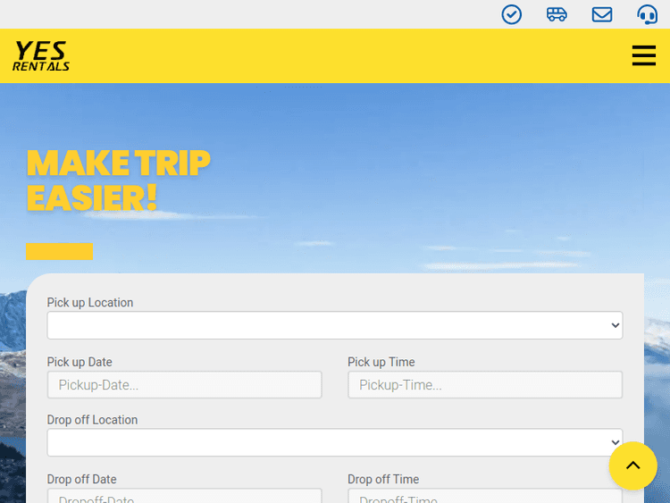Click the "Drop off Time" label

click(x=382, y=480)
